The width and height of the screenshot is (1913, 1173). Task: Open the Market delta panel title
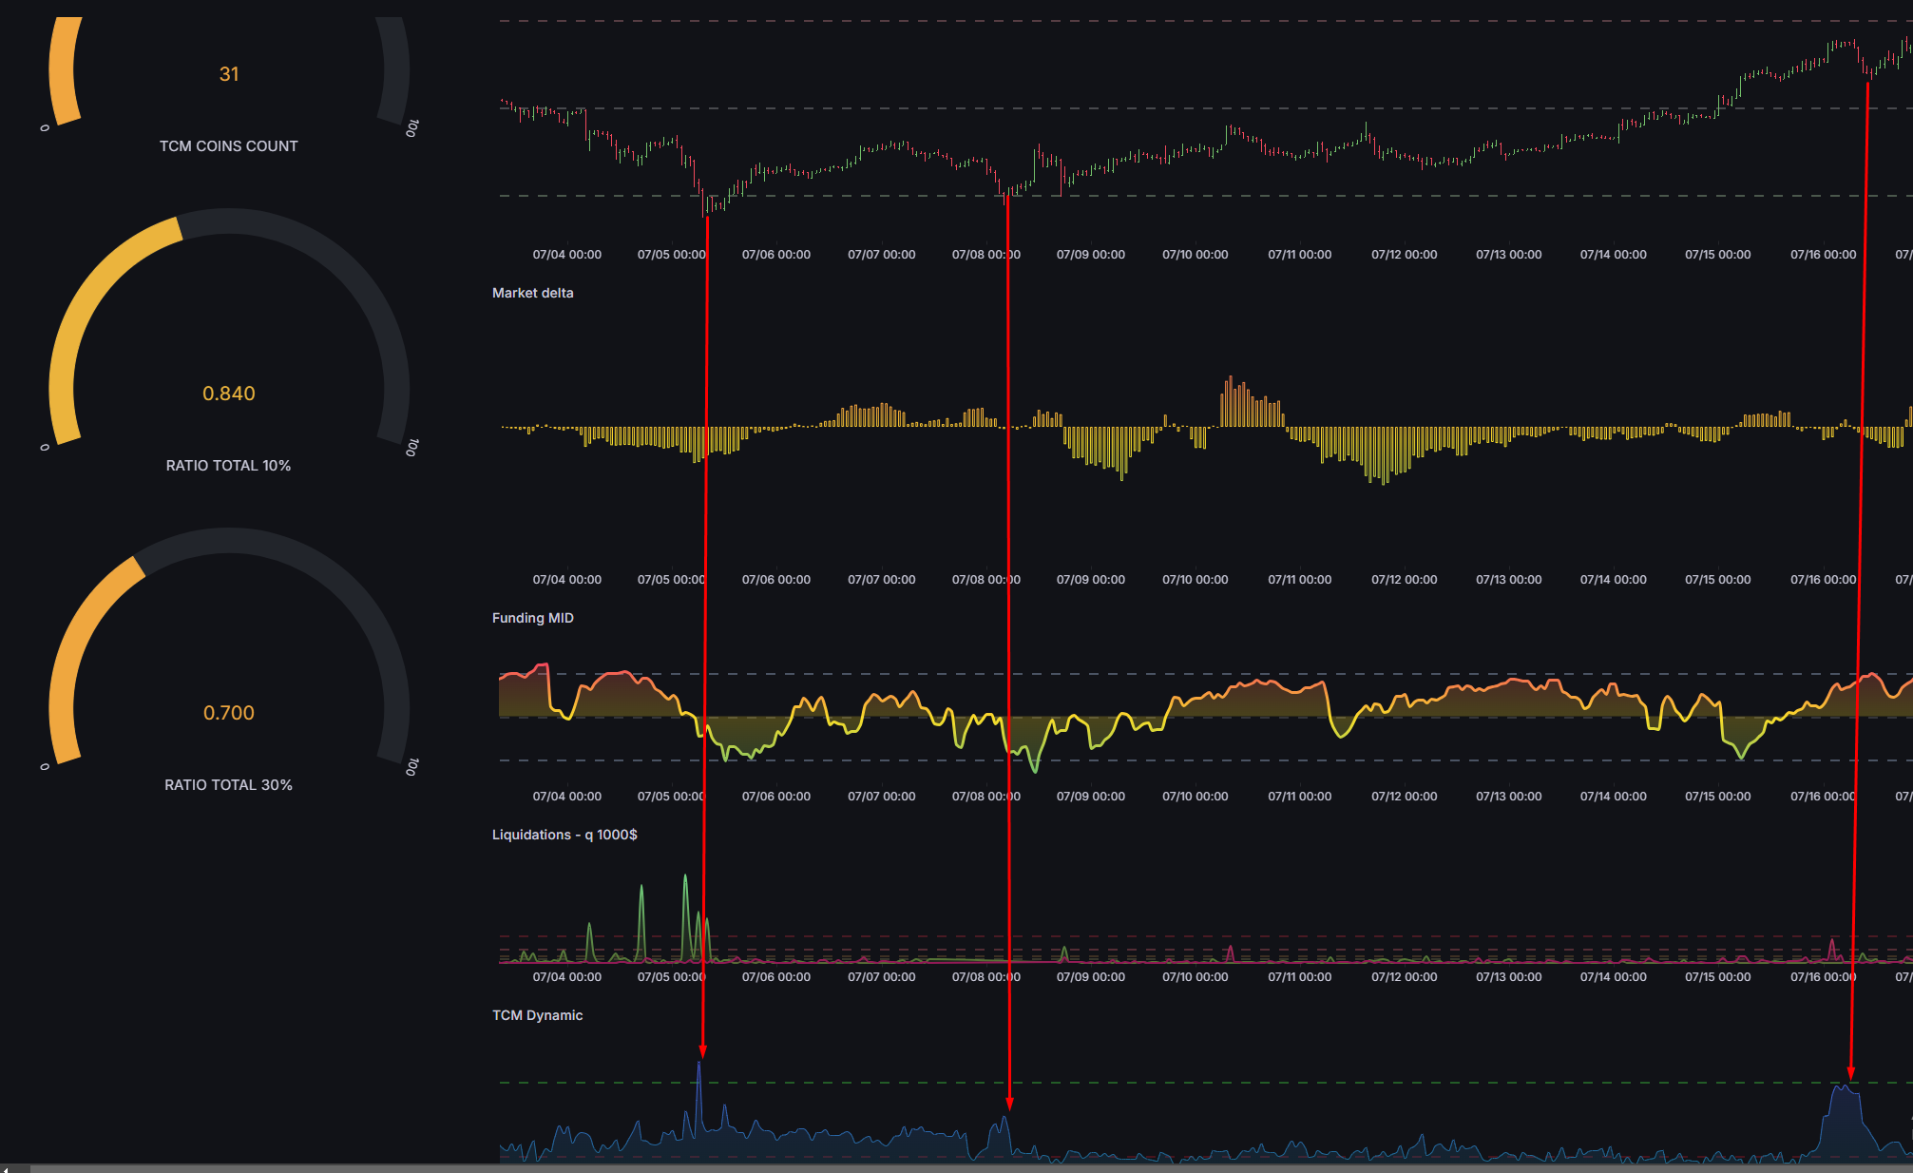(532, 293)
